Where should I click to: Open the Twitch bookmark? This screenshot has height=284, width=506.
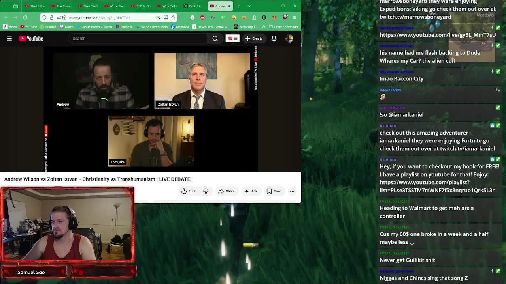tap(66, 27)
